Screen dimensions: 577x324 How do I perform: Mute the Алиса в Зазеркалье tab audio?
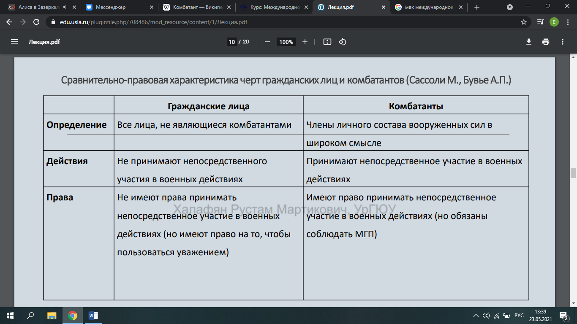(65, 7)
